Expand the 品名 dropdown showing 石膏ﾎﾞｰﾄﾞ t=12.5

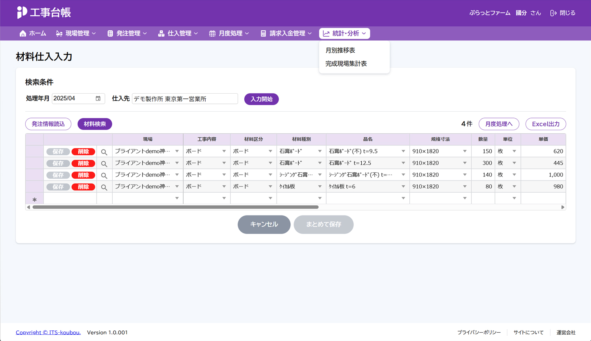[x=403, y=163]
